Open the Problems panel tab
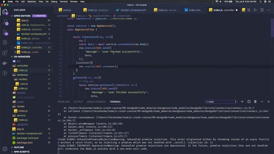The height and width of the screenshot is (154, 274). point(64,102)
